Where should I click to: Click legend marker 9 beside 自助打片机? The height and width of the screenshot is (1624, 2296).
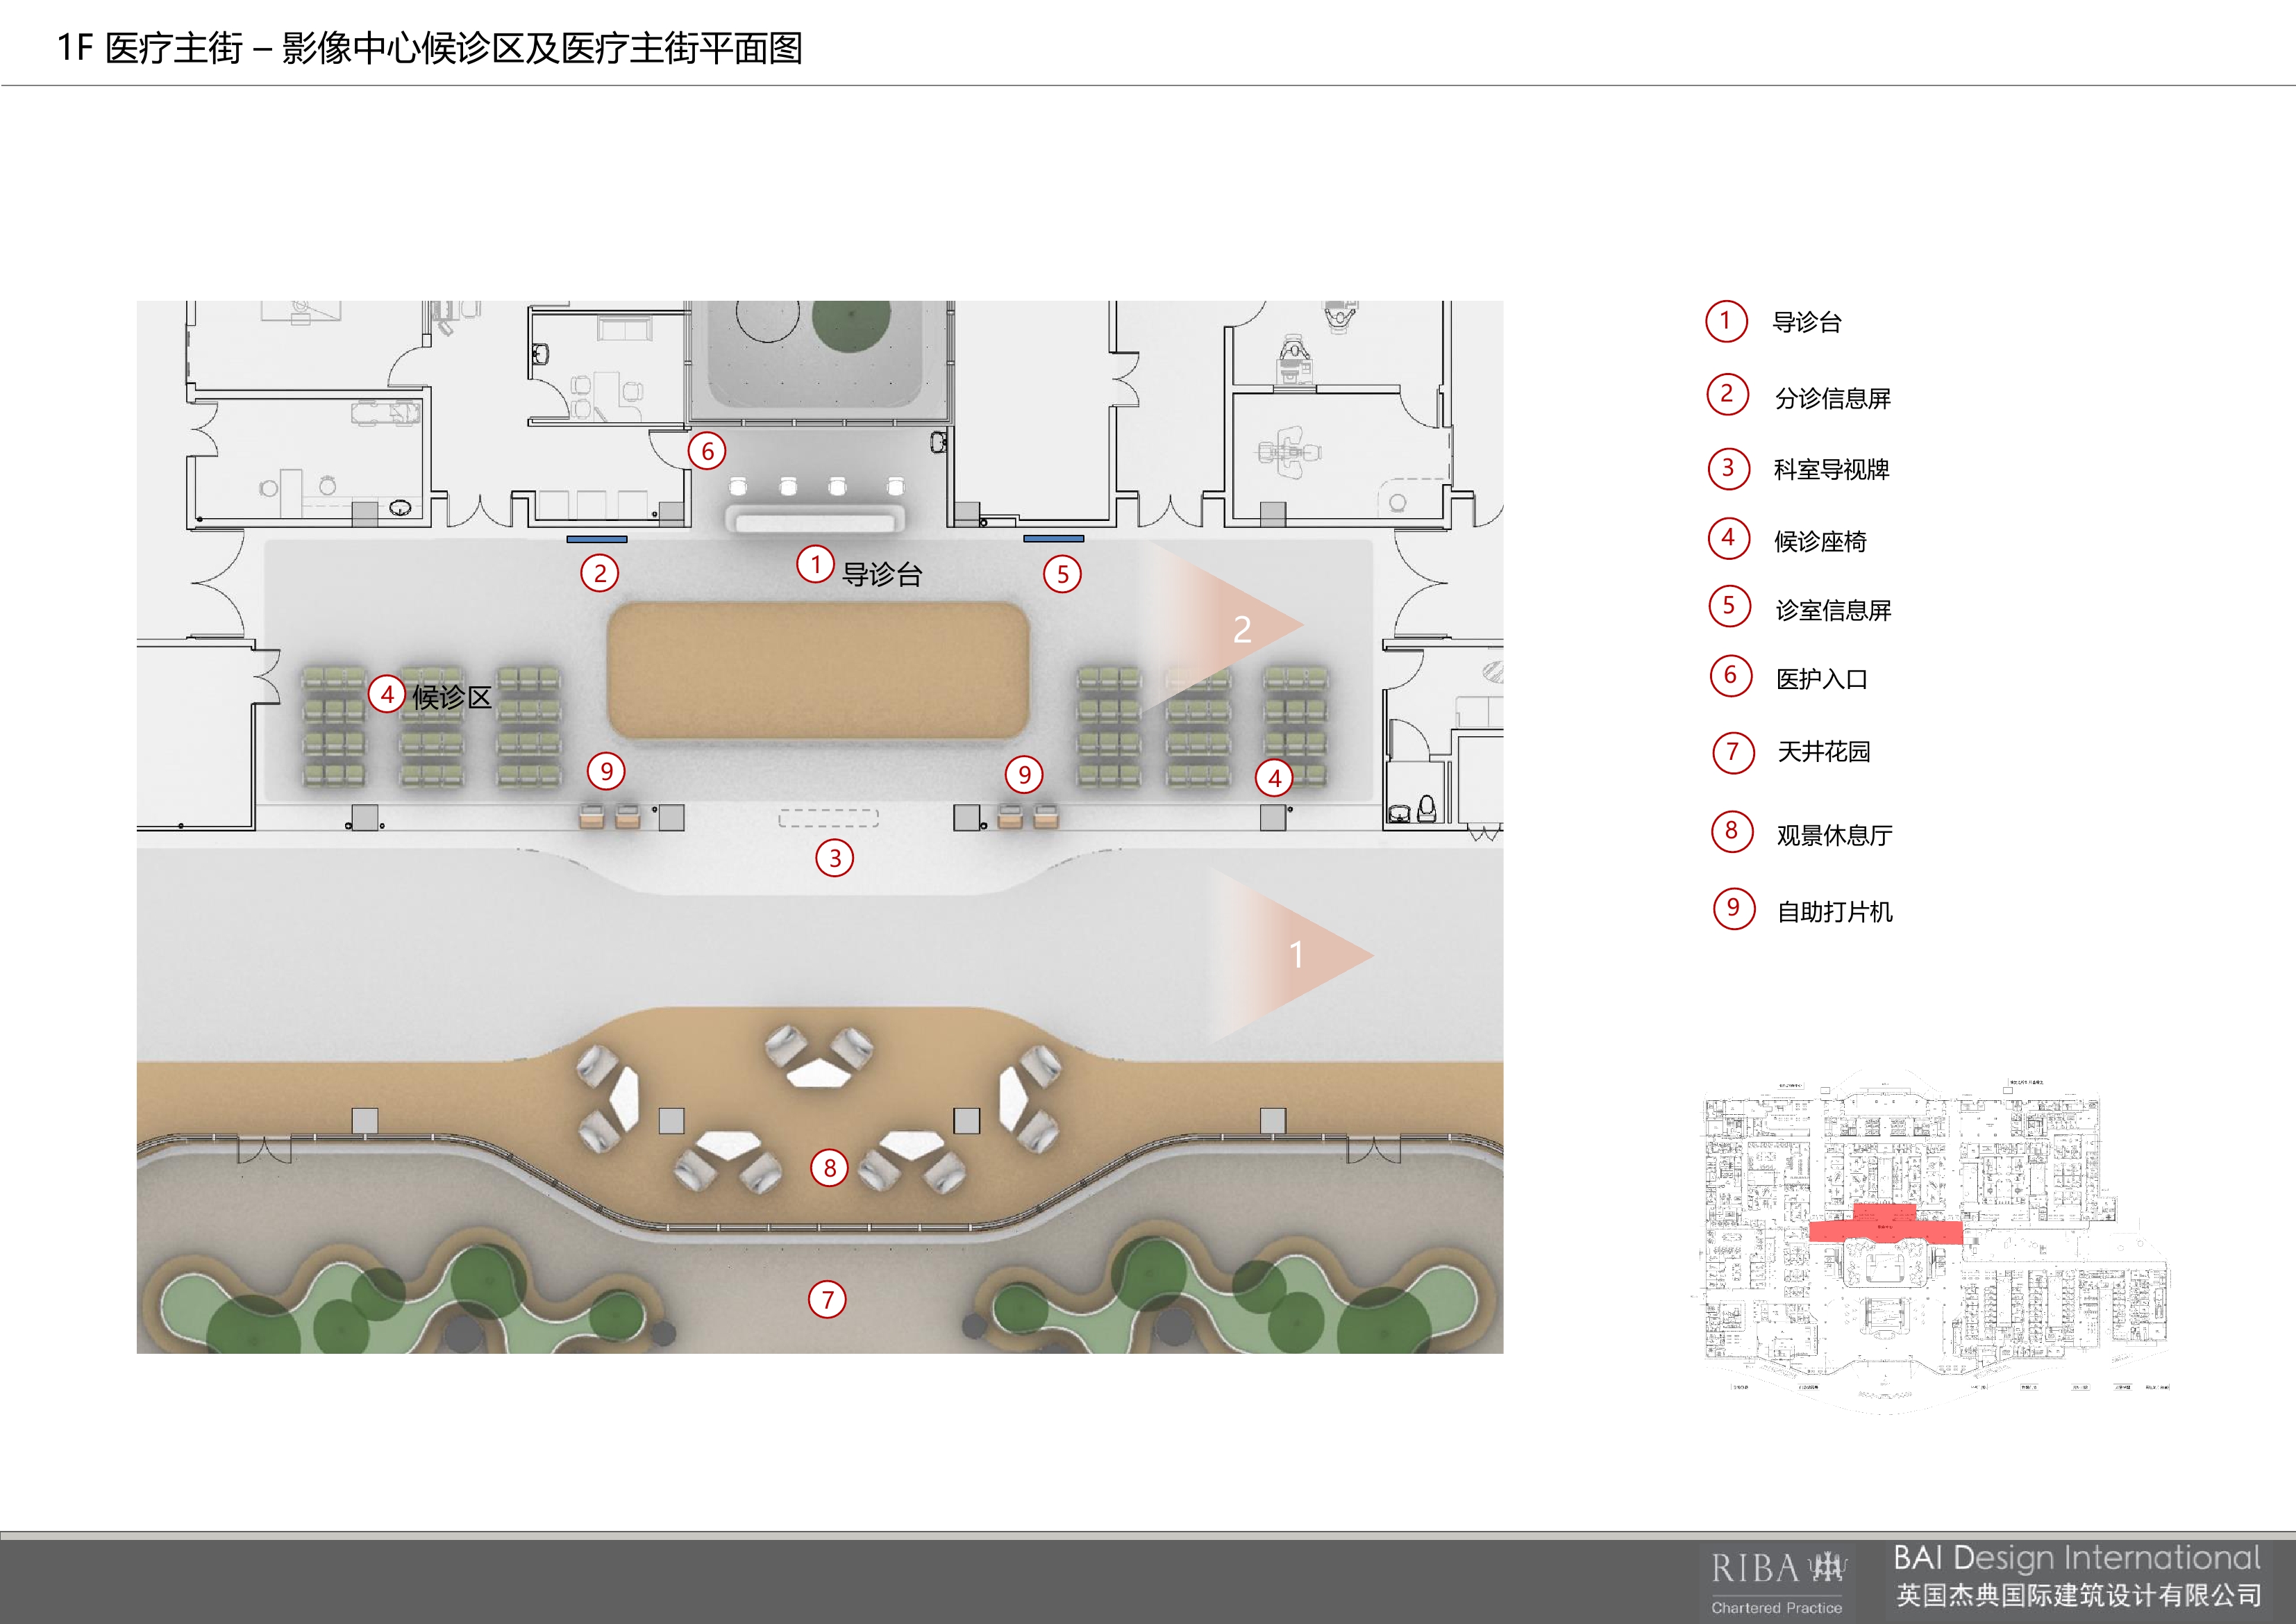coord(1734,908)
